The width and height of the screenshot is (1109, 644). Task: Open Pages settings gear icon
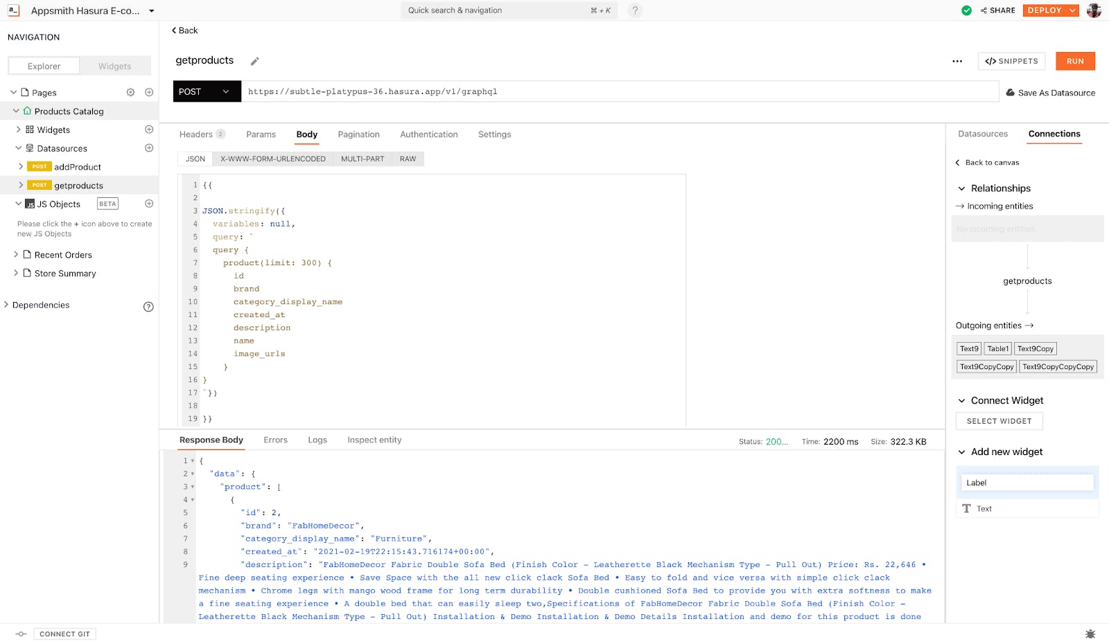click(130, 92)
